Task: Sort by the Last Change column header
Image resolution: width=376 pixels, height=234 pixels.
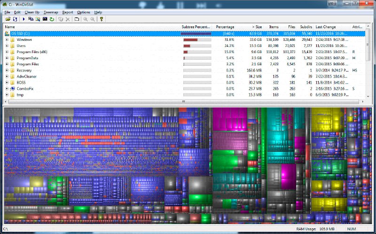Action: [x=332, y=27]
